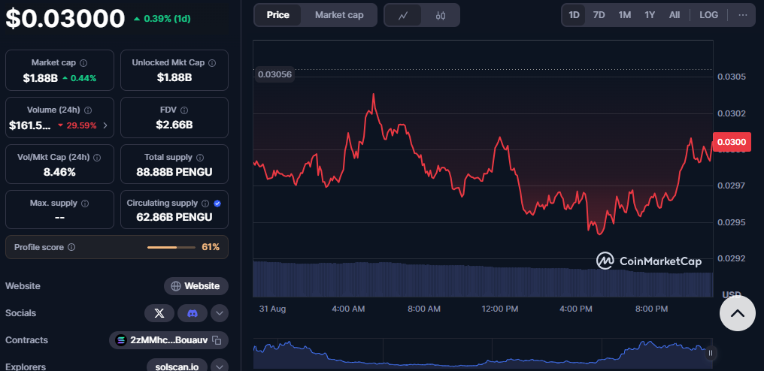Image resolution: width=764 pixels, height=371 pixels.
Task: Click the info icon beside Market cap
Action: coord(83,63)
